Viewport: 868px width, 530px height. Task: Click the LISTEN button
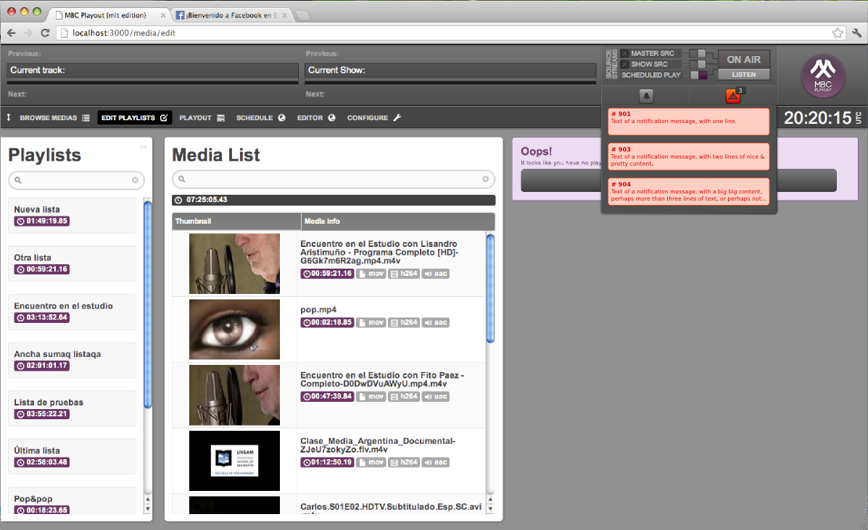coord(743,75)
